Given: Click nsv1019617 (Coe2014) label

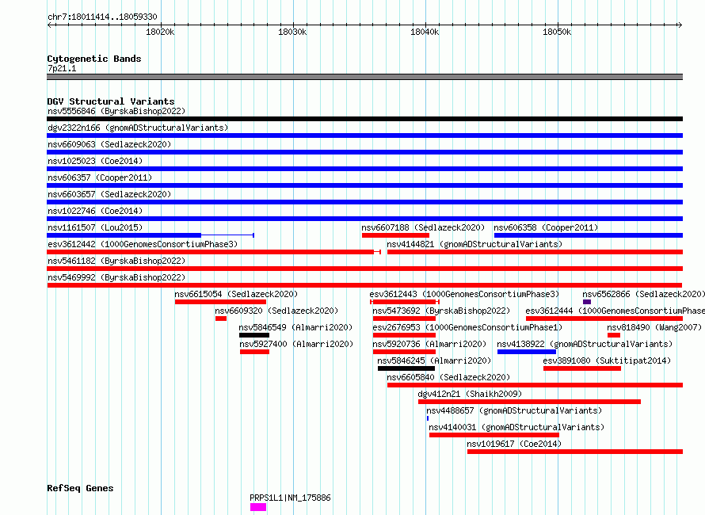Looking at the screenshot, I should (x=514, y=444).
